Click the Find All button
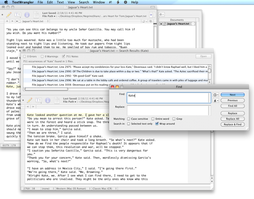 coord(232,106)
